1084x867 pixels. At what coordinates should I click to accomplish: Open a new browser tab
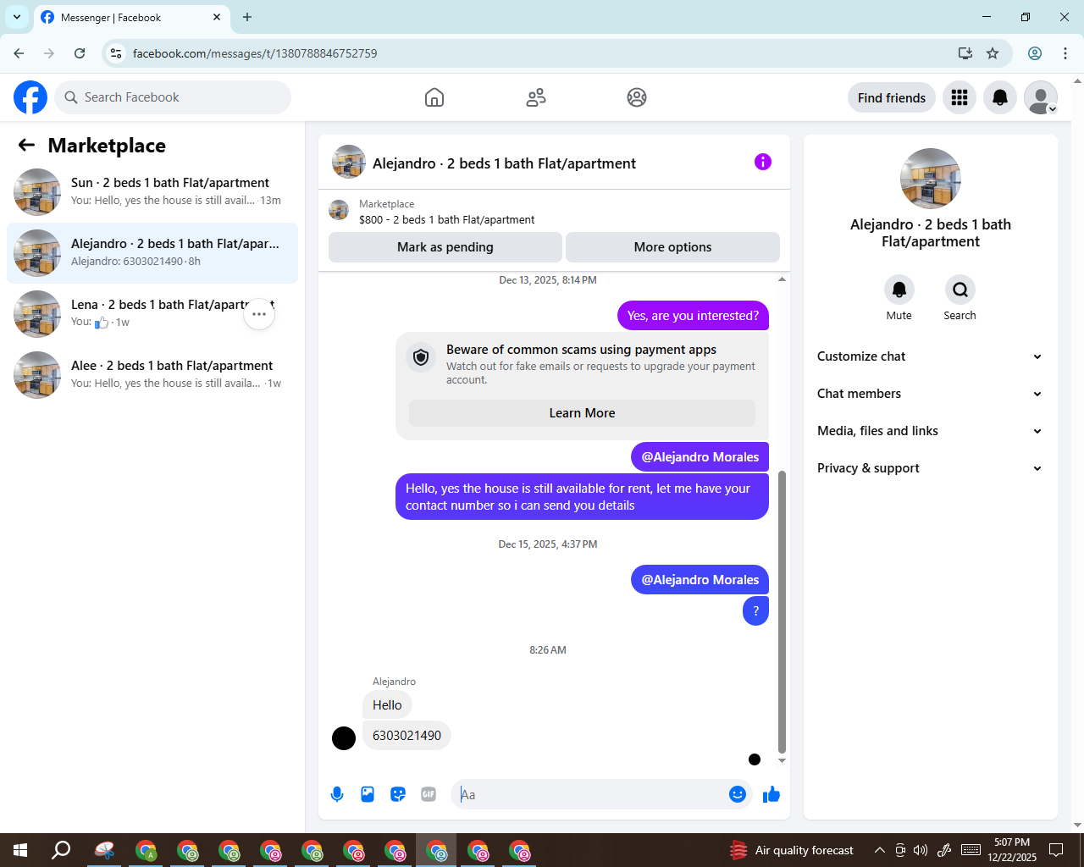247,17
